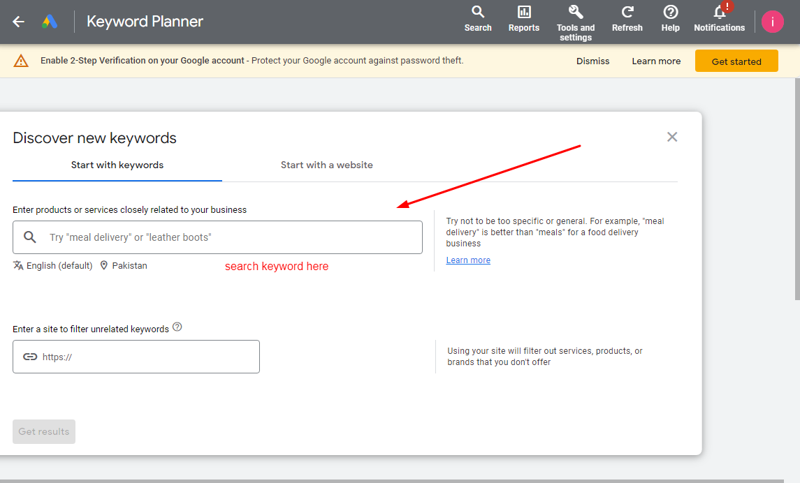800x483 pixels.
Task: Open Tools and settings
Action: point(576,23)
